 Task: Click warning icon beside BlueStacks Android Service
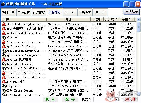pyautogui.click(x=4, y=73)
